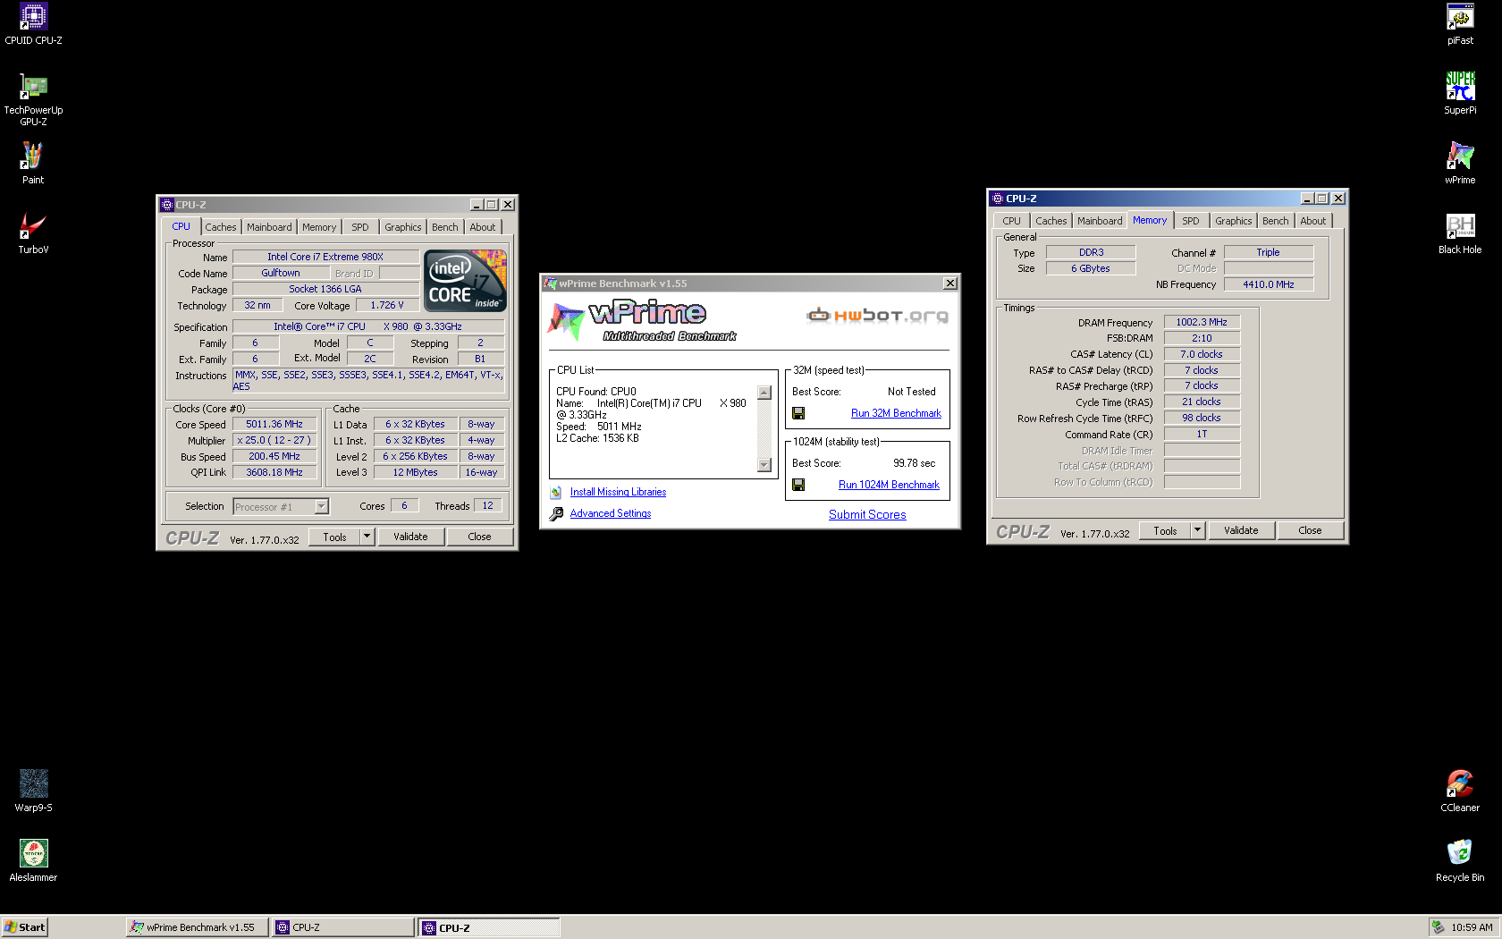Click the 10:59 AM taskbar clock
This screenshot has height=939, width=1502.
(1472, 927)
